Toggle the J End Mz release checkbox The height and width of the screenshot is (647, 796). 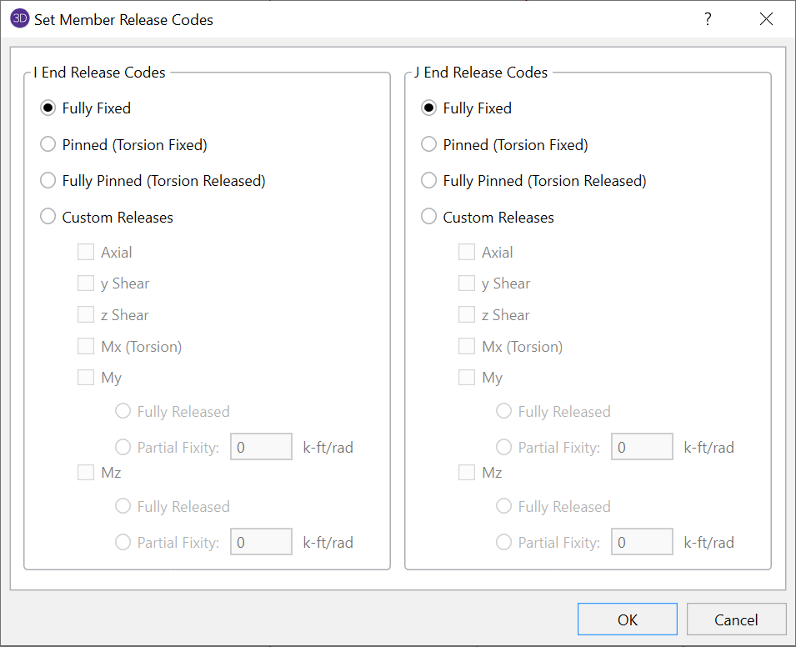coord(467,472)
